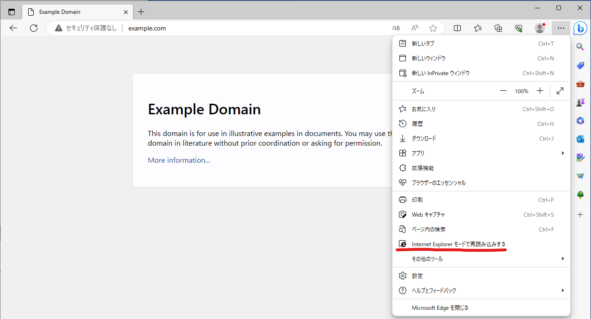This screenshot has width=591, height=319.
Task: Go back with the back arrow
Action: 13,28
